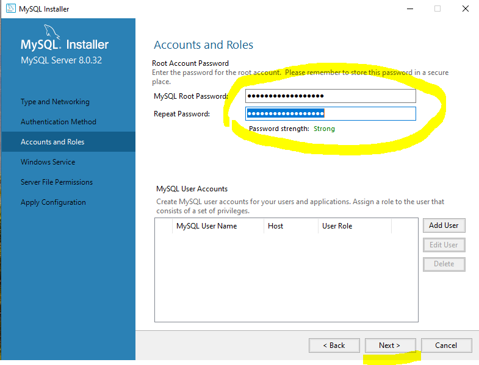The image size is (479, 365).
Task: Close the MySQL Installer window
Action: coord(465,9)
